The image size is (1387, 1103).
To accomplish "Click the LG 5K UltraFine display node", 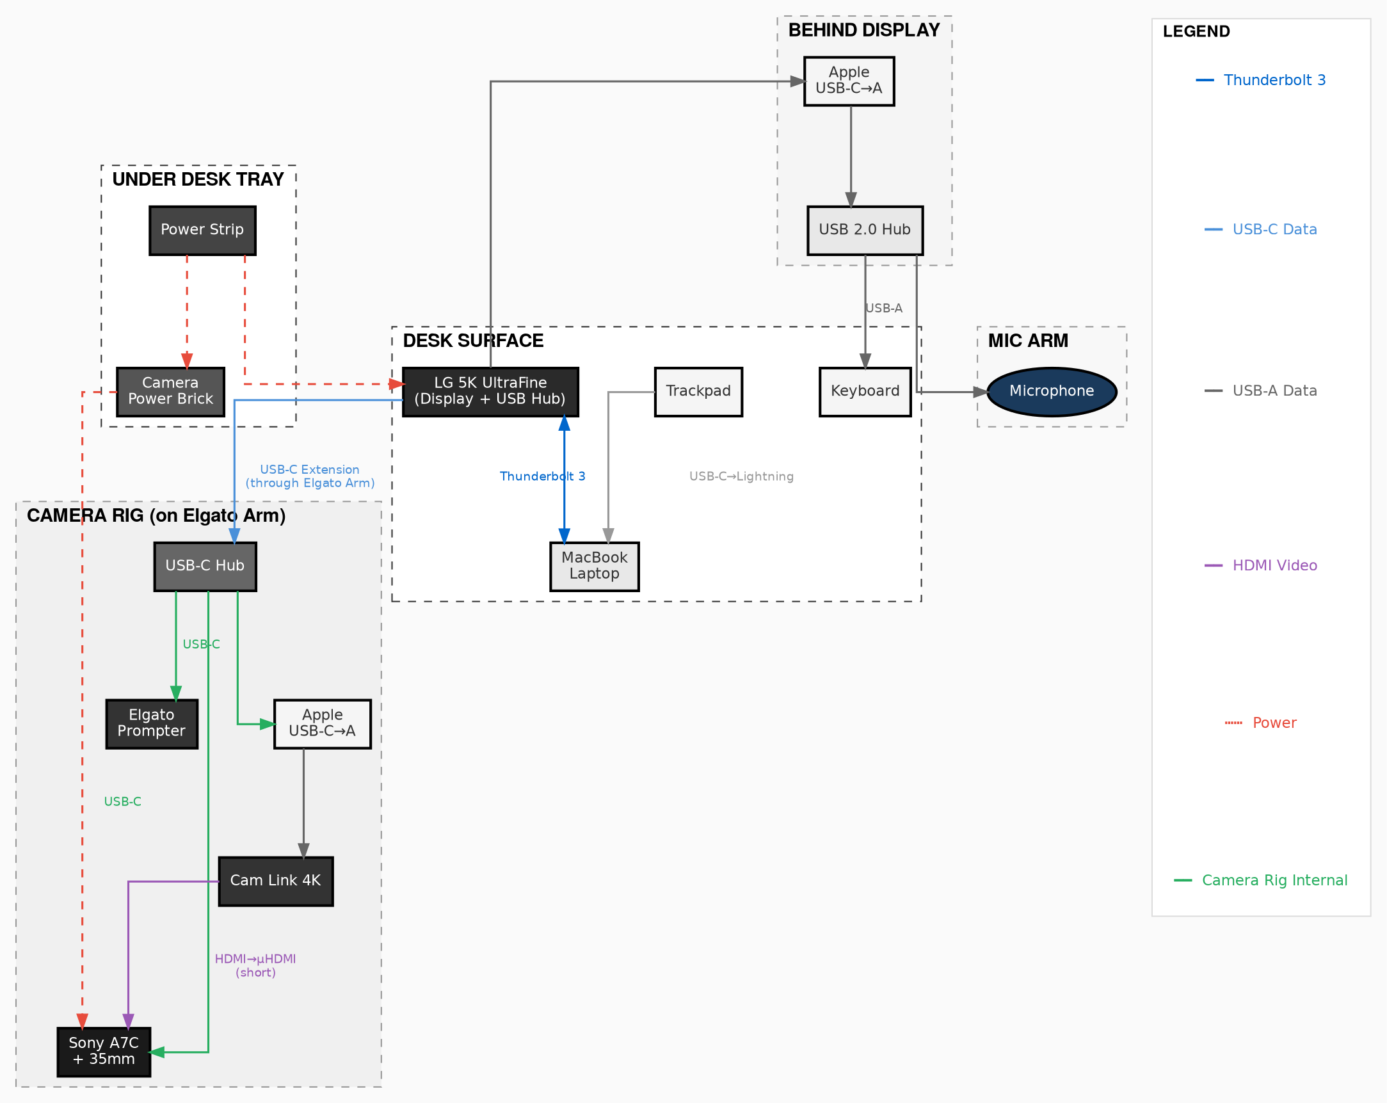I will click(490, 392).
